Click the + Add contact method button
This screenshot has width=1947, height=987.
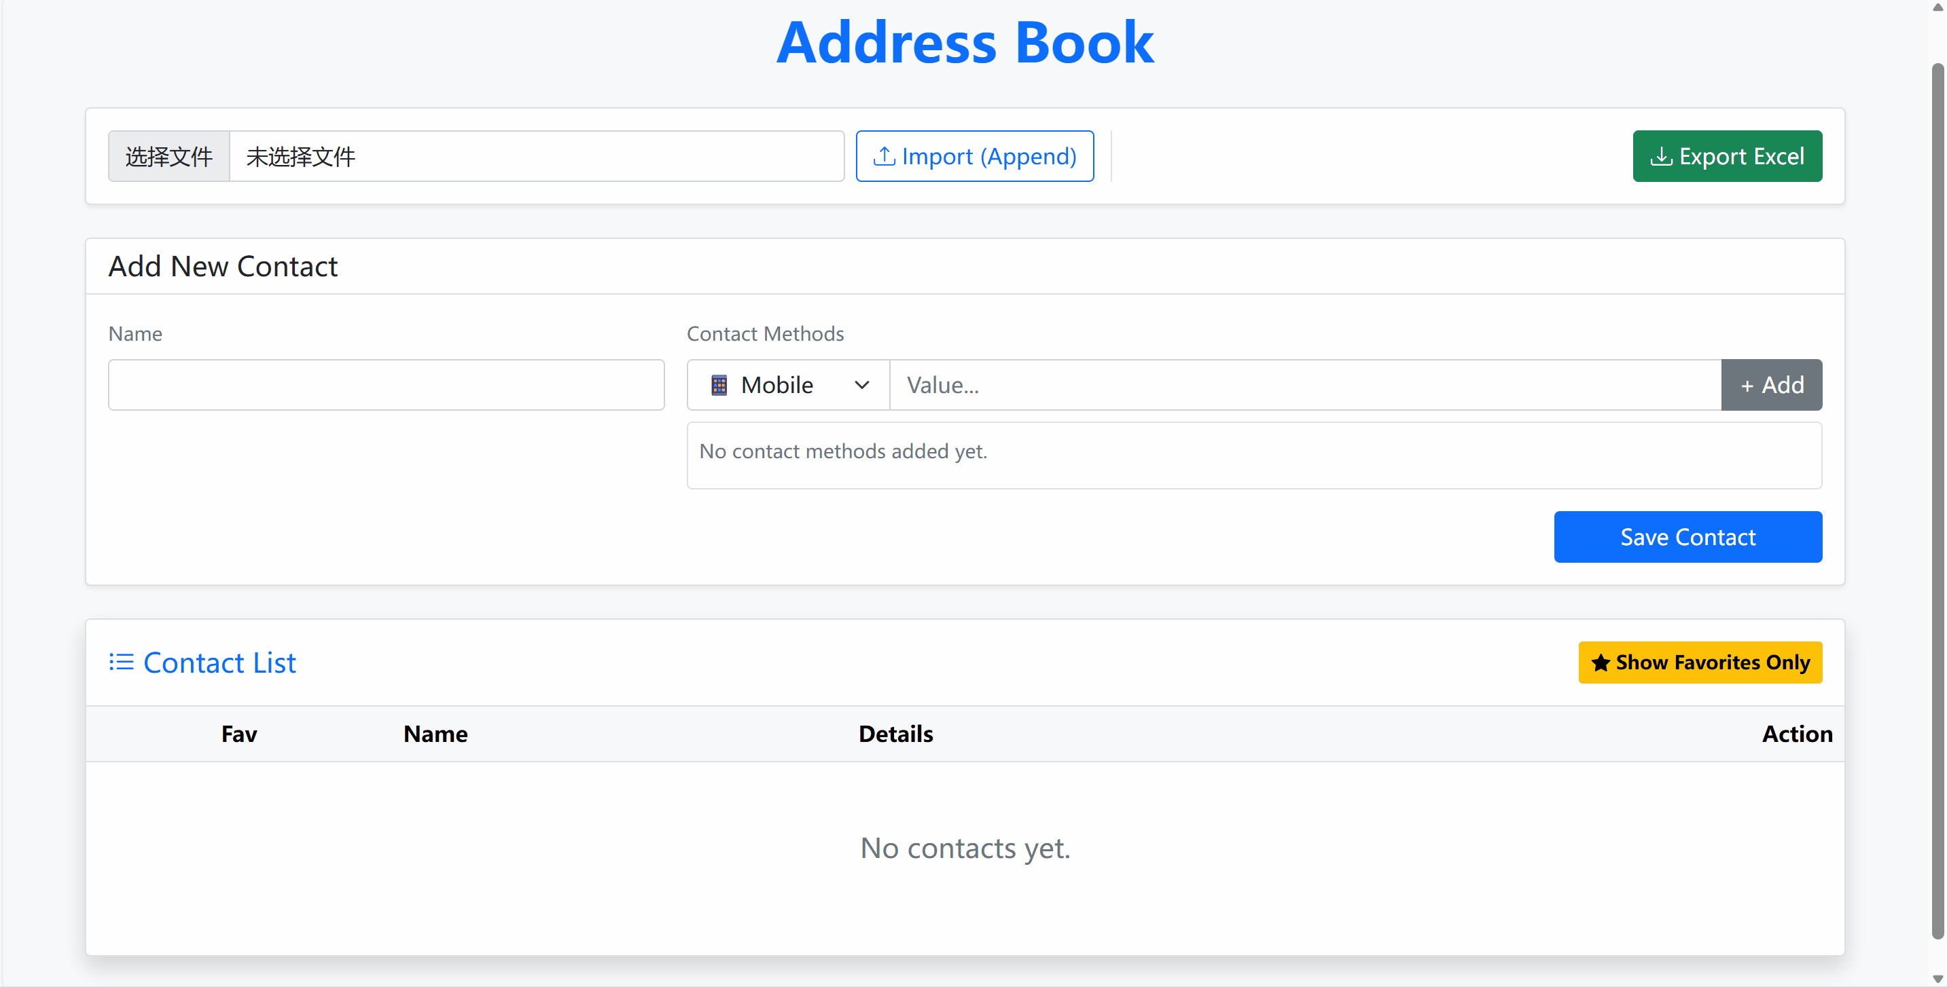[x=1772, y=384]
